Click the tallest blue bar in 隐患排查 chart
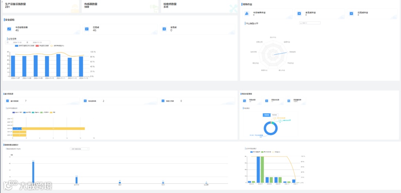This screenshot has width=401, height=193. 33,172
